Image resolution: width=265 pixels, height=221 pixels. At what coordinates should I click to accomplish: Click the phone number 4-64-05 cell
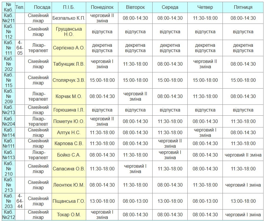click(x=20, y=48)
